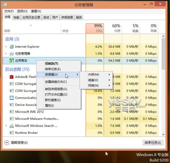This screenshot has width=170, height=163.
Task: Click the 应用商店 store icon
Action: (x=12, y=60)
